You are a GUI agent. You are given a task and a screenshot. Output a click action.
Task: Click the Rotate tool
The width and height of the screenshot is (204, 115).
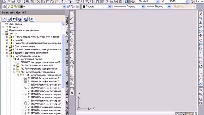click(x=201, y=40)
